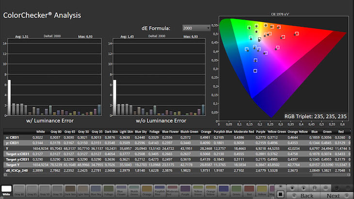This screenshot has height=199, width=354.
Task: Click the 'Target x:CIE31' row label
Action: tap(17, 154)
